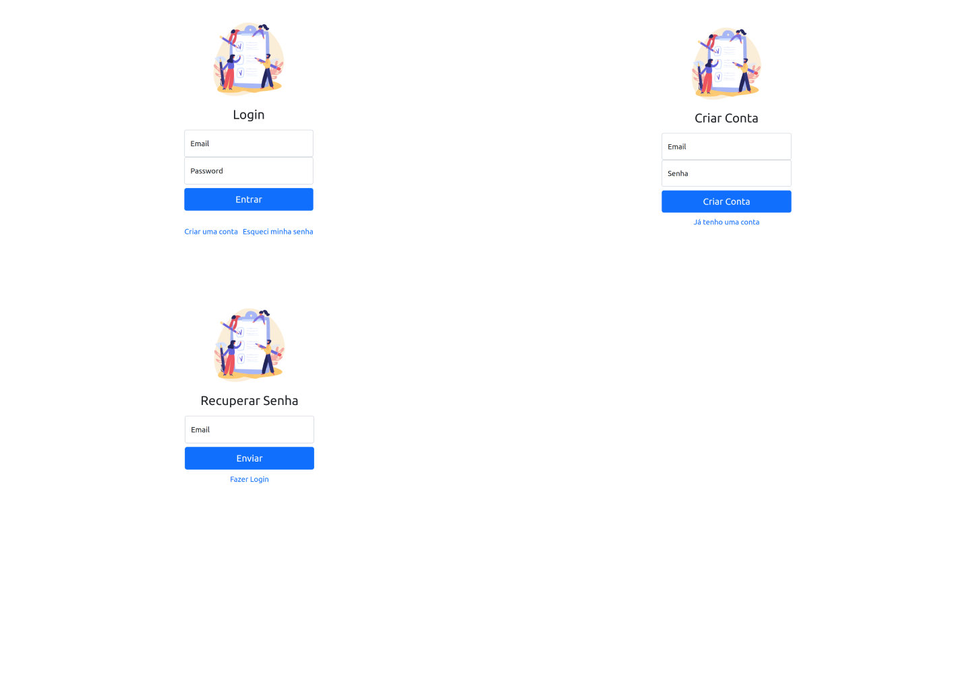The height and width of the screenshot is (690, 971).
Task: Select the Recuperar Senha heading text
Action: (249, 401)
